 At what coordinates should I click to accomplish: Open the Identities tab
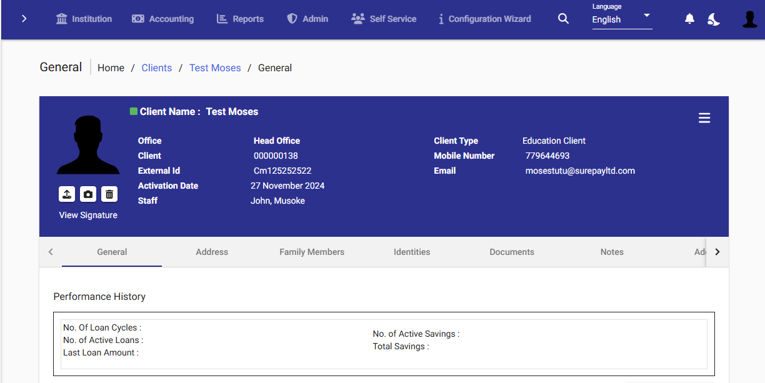[412, 252]
